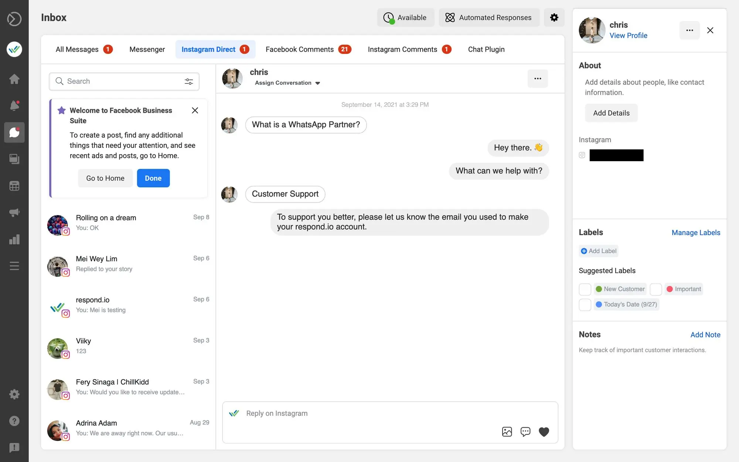The height and width of the screenshot is (462, 739).
Task: Open the Instagram Comments tab
Action: (x=409, y=49)
